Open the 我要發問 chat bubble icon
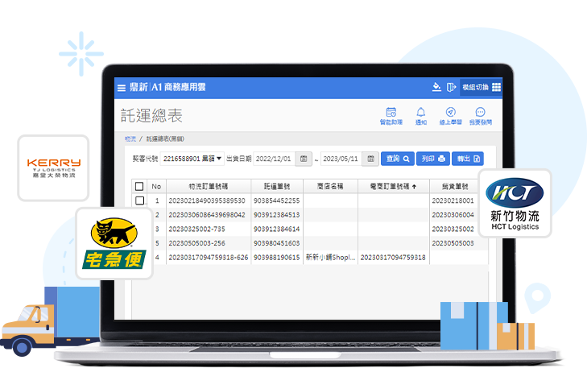This screenshot has height=368, width=587. (x=481, y=116)
